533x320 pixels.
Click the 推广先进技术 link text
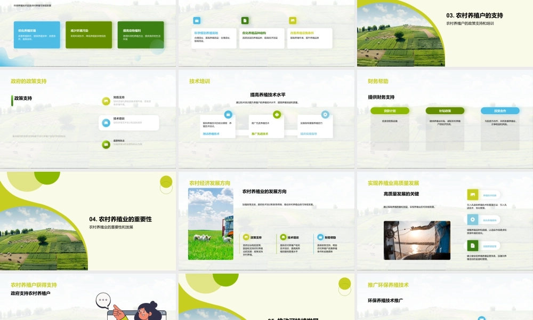coord(260,134)
